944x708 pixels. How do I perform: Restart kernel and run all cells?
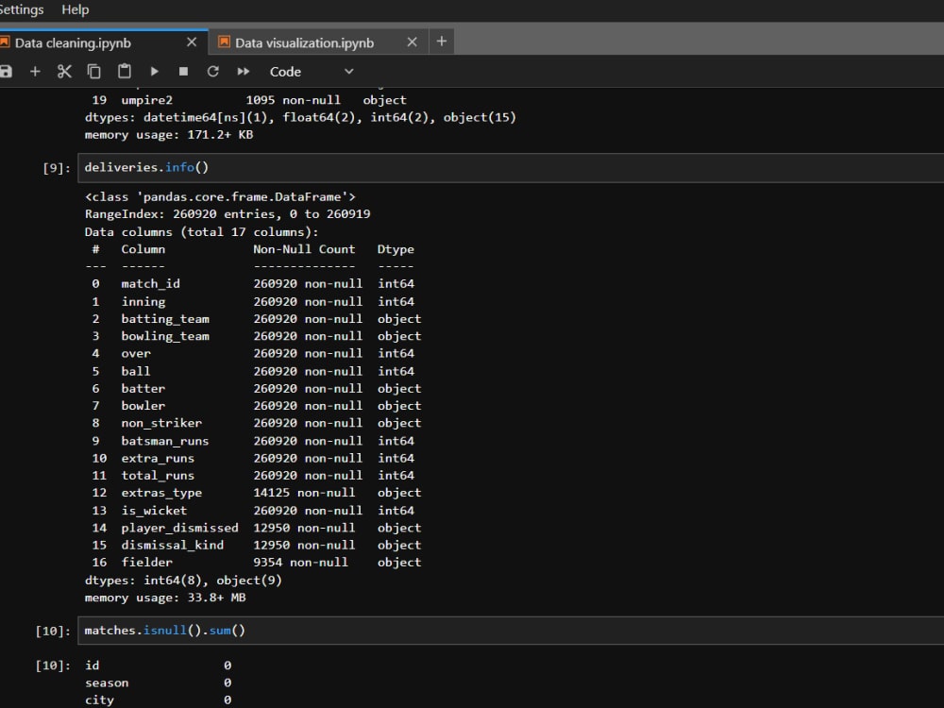coord(244,72)
